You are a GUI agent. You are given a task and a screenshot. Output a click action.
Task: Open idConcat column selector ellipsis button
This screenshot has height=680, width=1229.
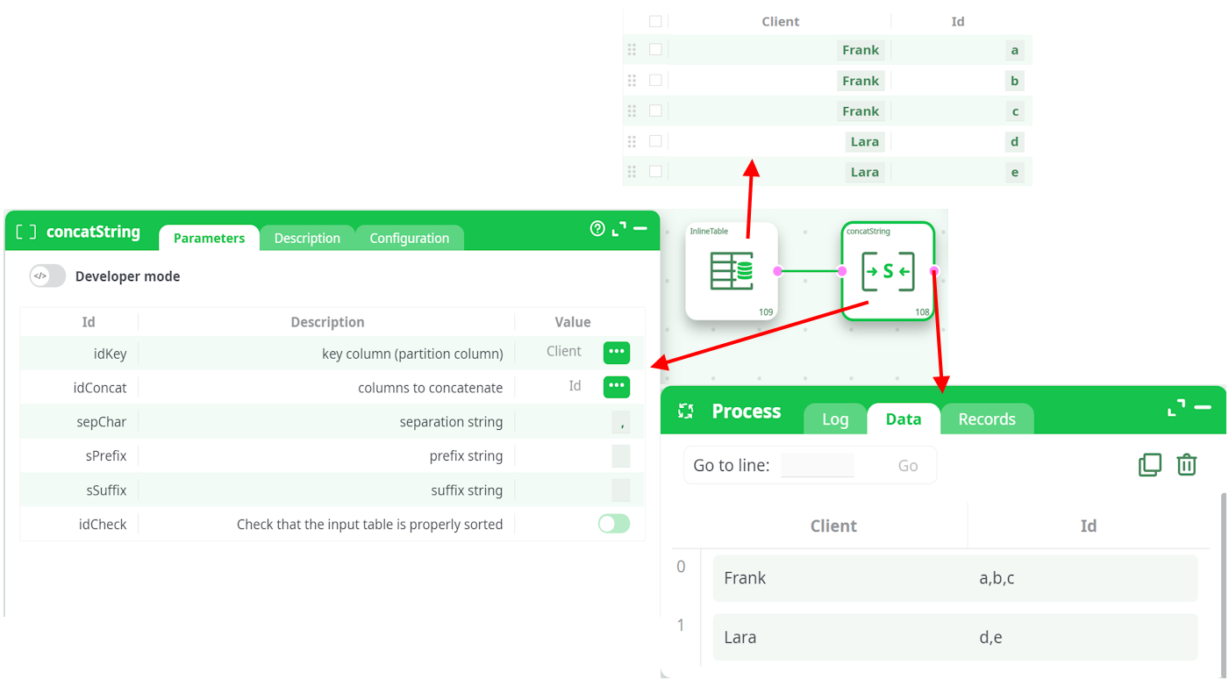pyautogui.click(x=617, y=387)
